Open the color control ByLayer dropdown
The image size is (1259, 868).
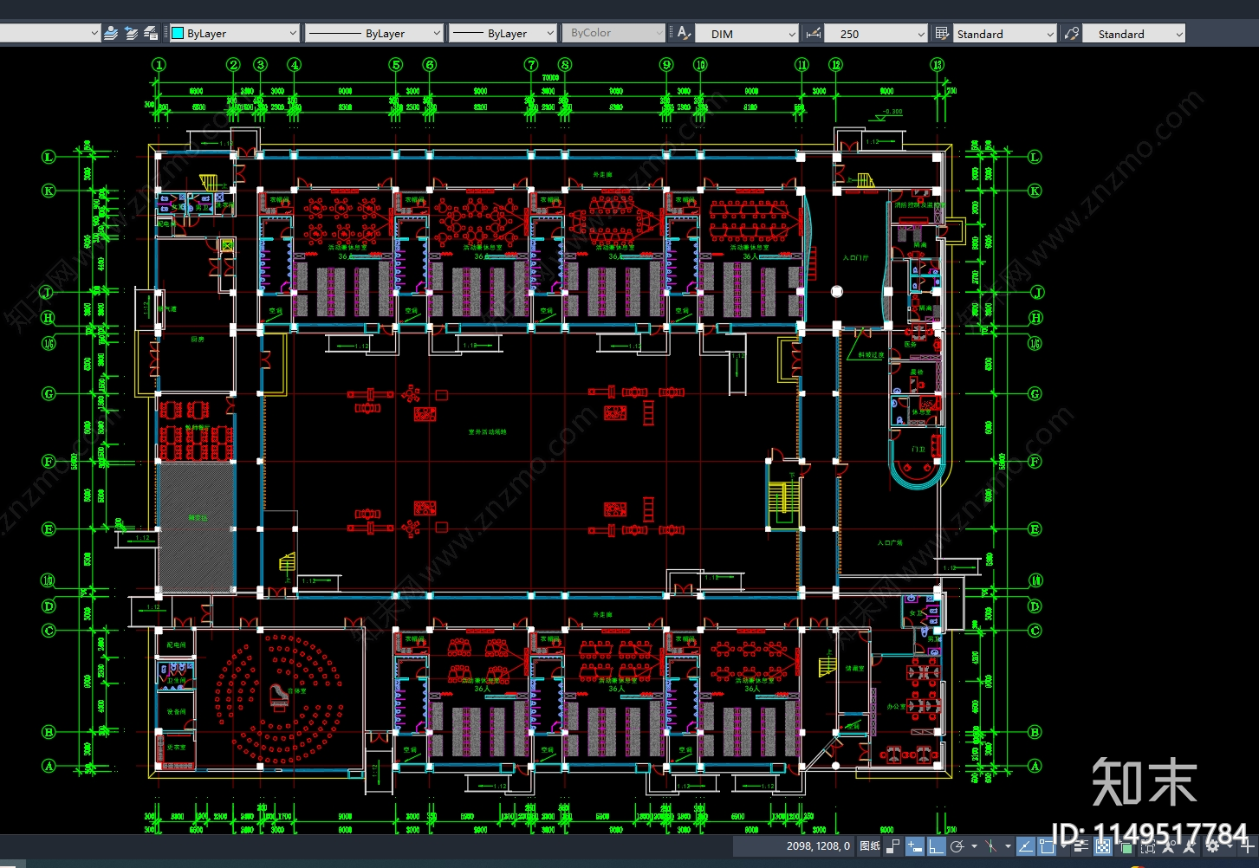(234, 33)
